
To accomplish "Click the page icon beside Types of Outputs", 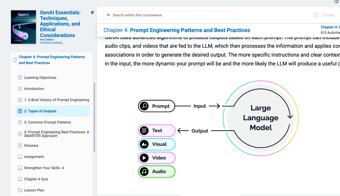I will click(20, 111).
